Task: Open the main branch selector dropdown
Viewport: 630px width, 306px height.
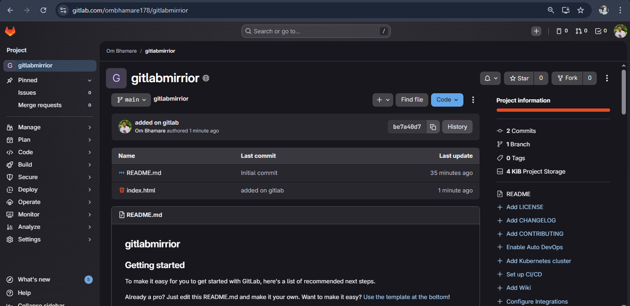Action: coord(131,99)
